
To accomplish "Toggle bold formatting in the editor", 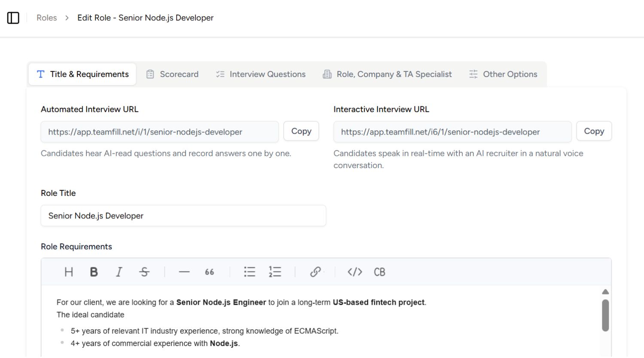I will coord(94,272).
